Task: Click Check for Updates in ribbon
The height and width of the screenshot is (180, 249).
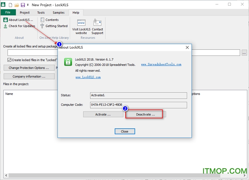Action: (x=20, y=26)
